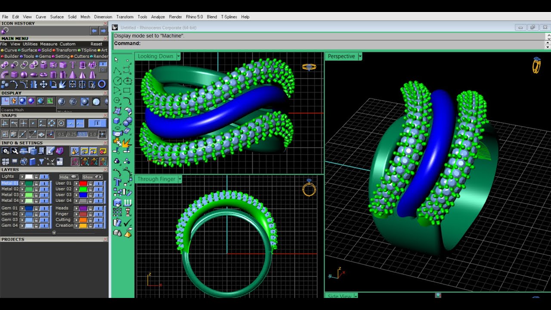Click the Icon History back arrow

coord(94,31)
